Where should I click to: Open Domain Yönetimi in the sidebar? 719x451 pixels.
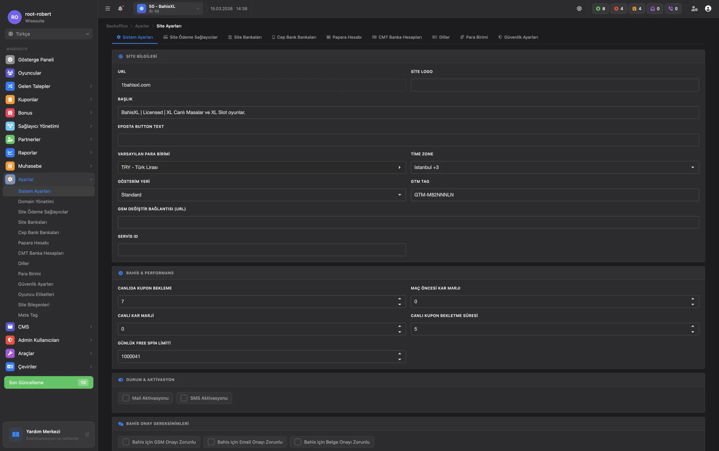click(x=36, y=202)
